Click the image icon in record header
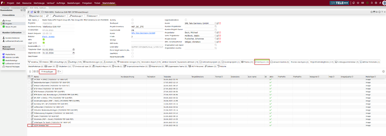 point(35,12)
